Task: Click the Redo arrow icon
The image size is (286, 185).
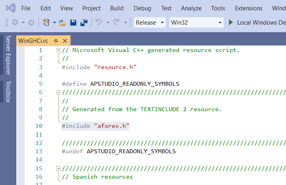Action: [116, 23]
